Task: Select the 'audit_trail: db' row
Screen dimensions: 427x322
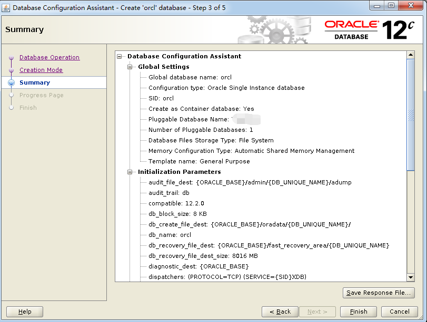Action: 169,193
